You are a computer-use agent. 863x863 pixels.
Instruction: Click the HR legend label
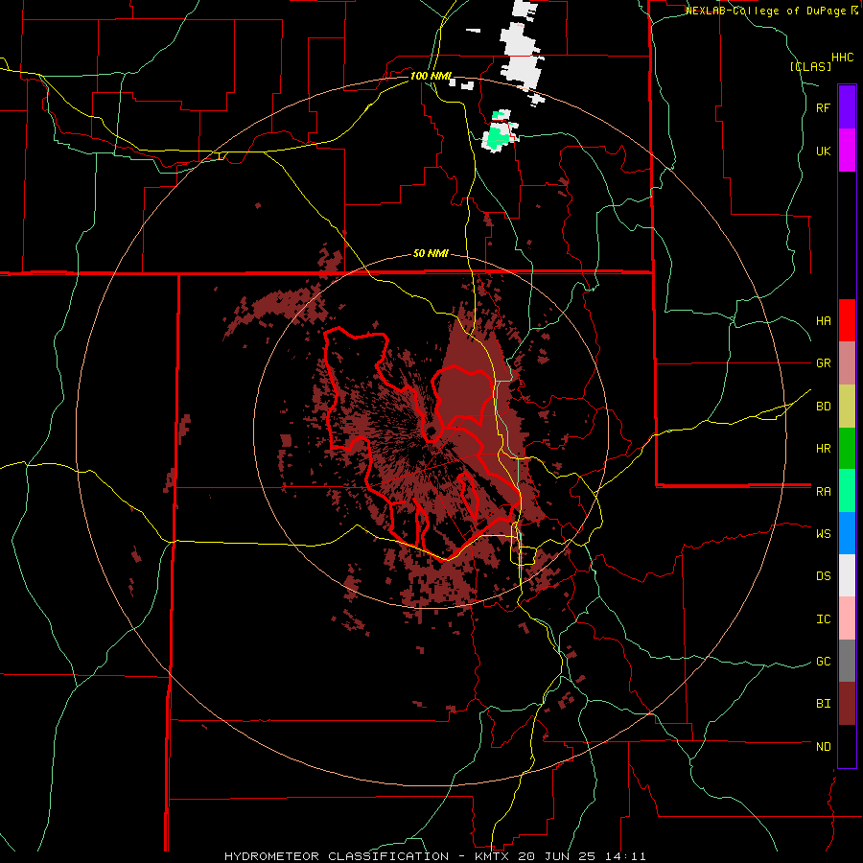(x=824, y=449)
